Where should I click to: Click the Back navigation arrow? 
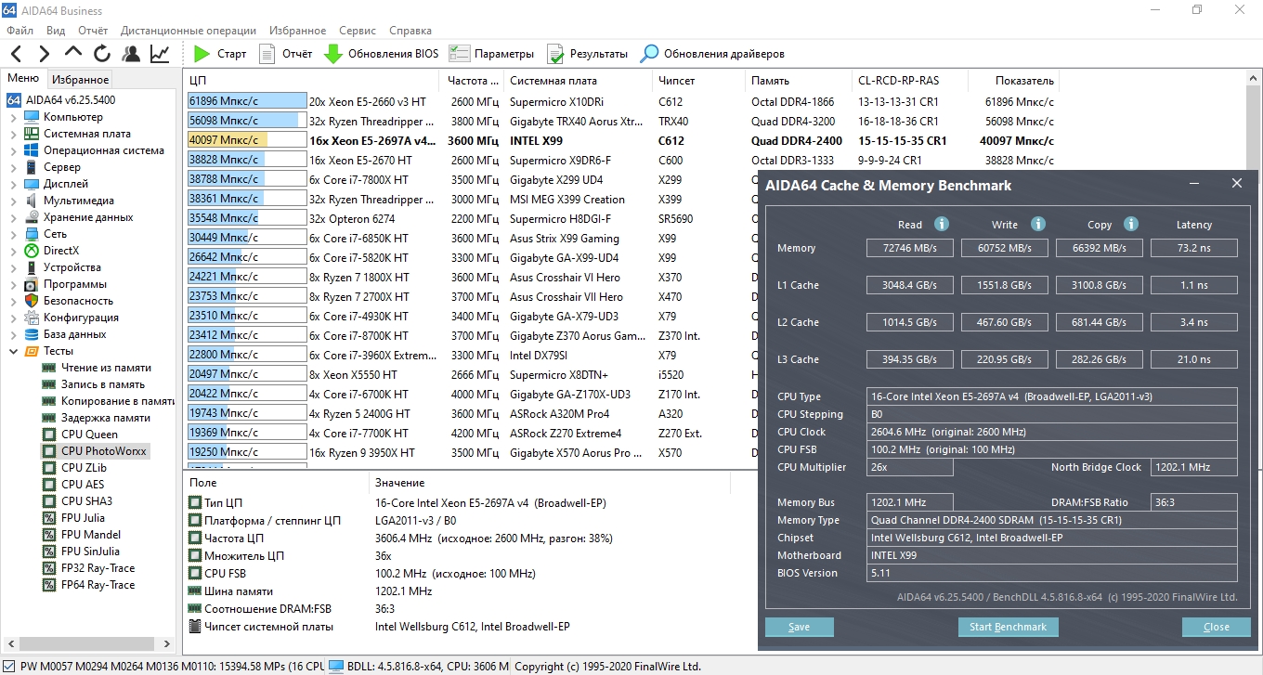point(17,54)
